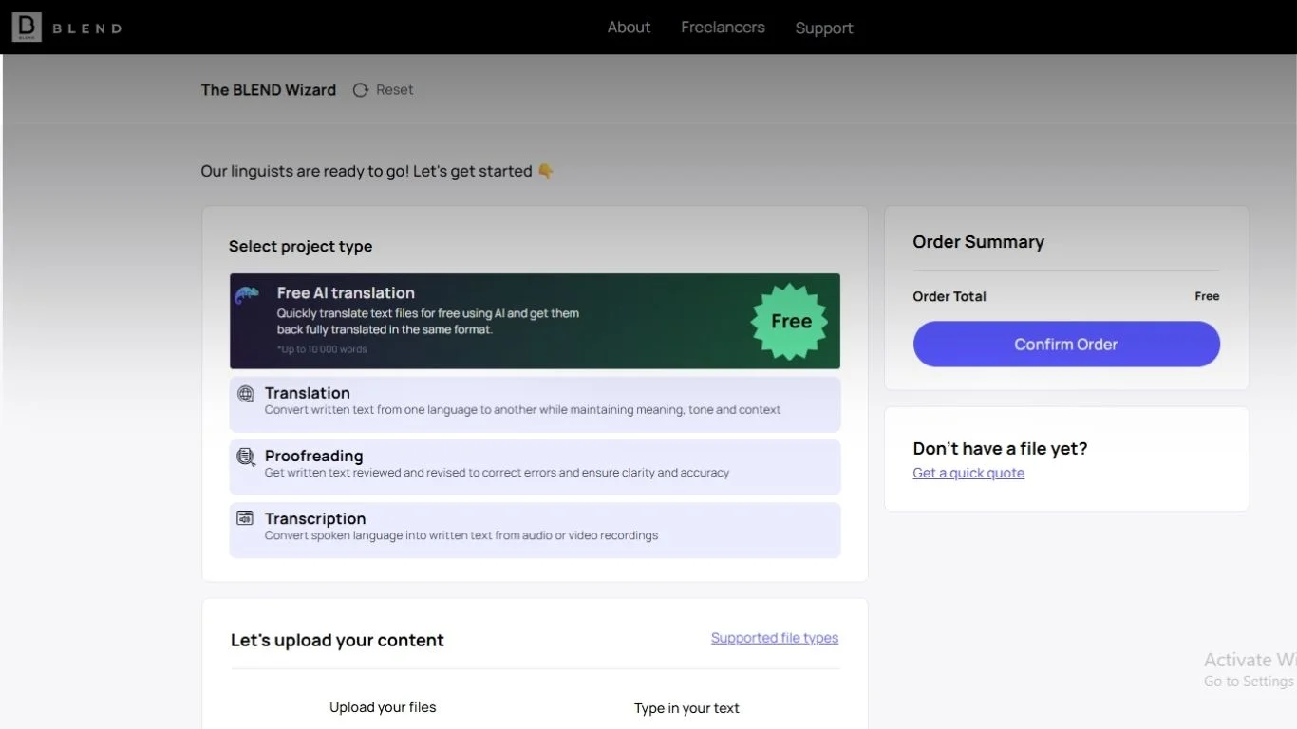Image resolution: width=1297 pixels, height=729 pixels.
Task: Choose the Free AI translation project type
Action: 535,321
